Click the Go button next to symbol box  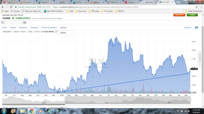point(25,22)
